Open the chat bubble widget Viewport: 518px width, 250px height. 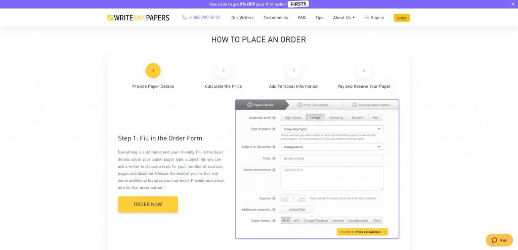(x=499, y=240)
